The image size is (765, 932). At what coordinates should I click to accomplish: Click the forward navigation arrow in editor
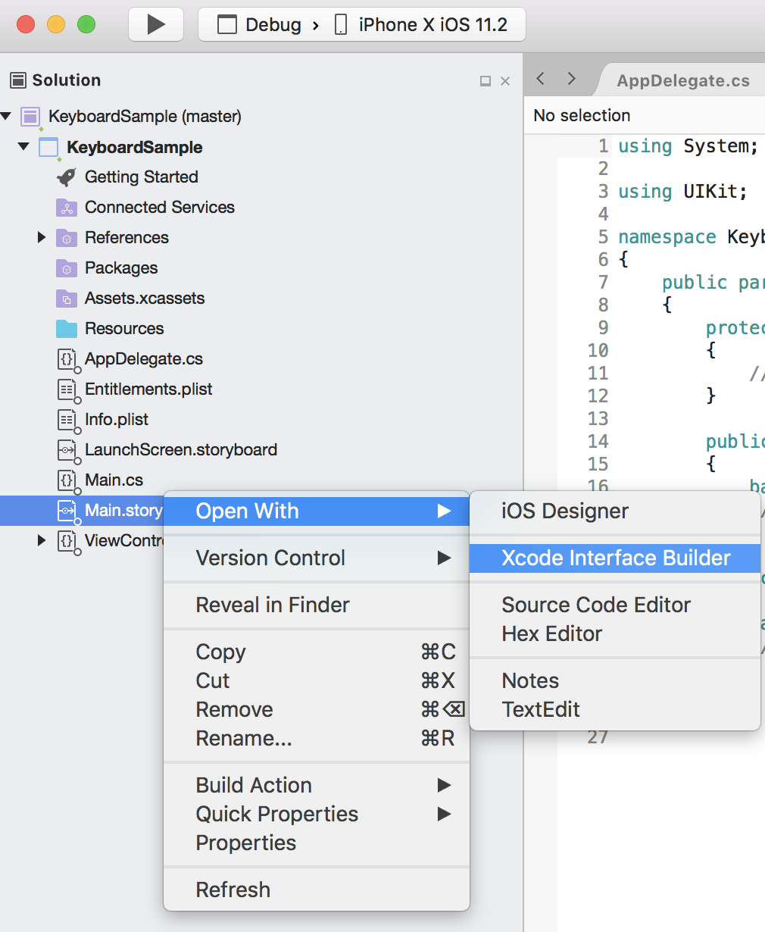570,79
